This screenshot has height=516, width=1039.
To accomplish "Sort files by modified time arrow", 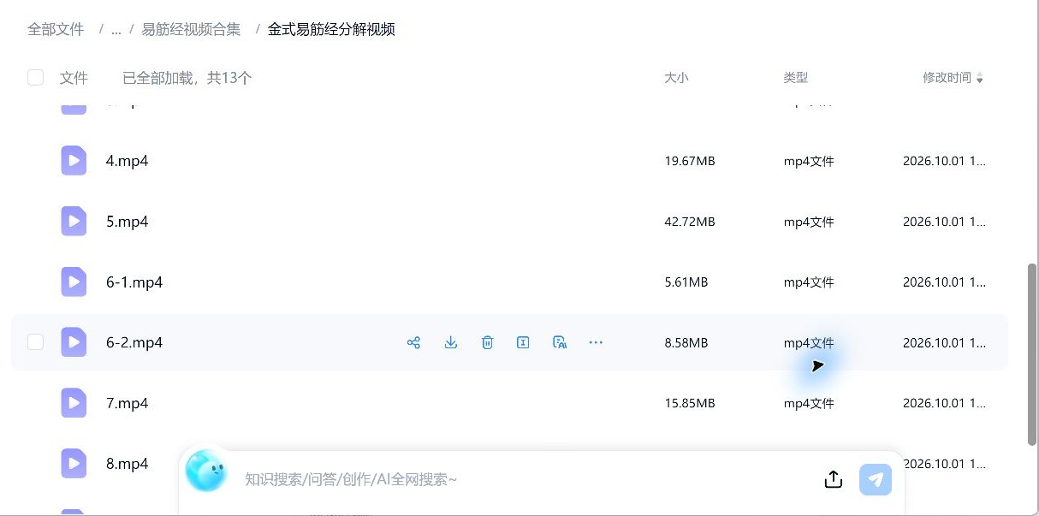I will tap(980, 79).
